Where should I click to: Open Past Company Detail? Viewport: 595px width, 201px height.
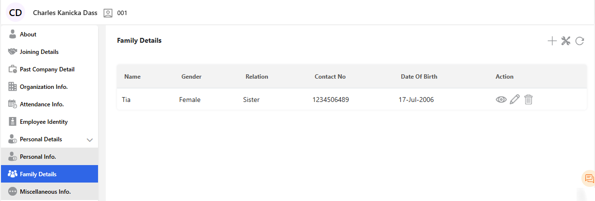click(x=47, y=69)
